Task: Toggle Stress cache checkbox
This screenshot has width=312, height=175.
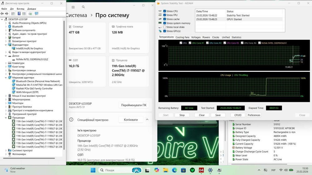Action: 164,19
